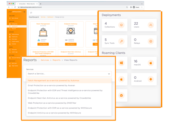Select Endpoint Antivirus powered by WithSecure option

[69, 113]
